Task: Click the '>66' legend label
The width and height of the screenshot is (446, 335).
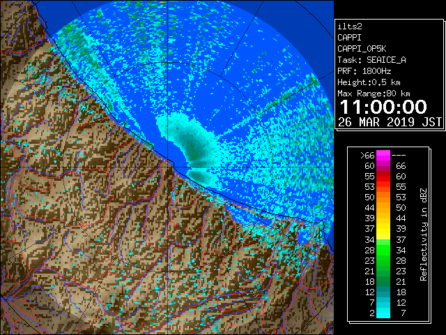Action: point(367,156)
